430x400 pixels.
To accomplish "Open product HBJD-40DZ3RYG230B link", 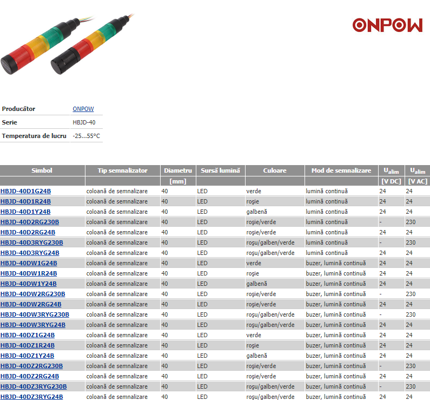I will [x=34, y=386].
